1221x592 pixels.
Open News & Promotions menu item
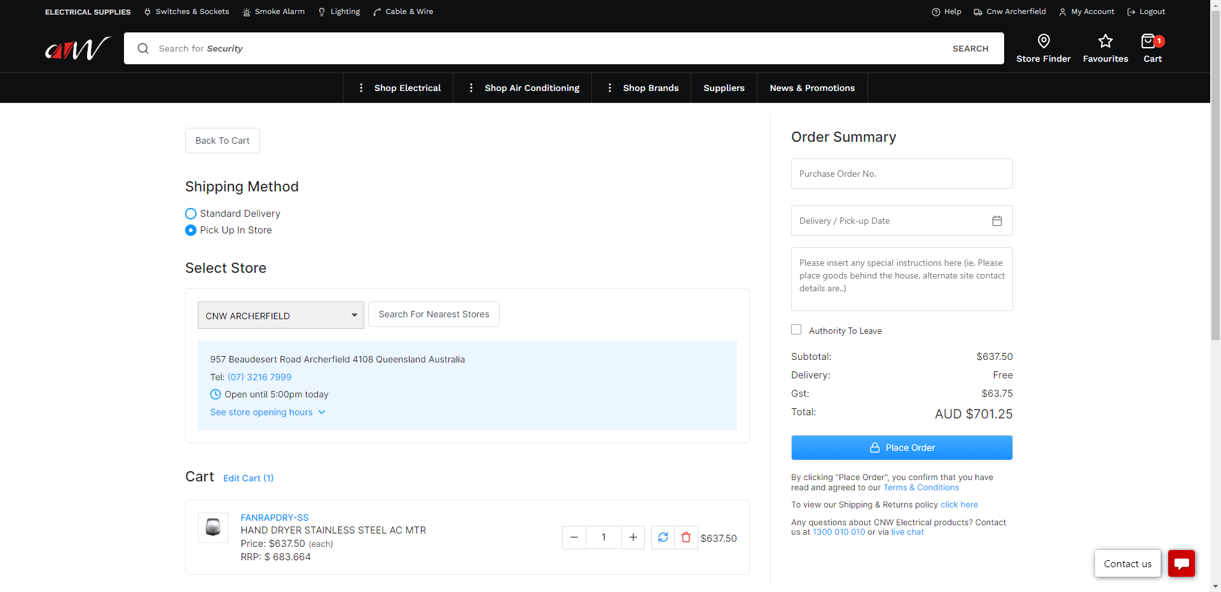(x=812, y=88)
